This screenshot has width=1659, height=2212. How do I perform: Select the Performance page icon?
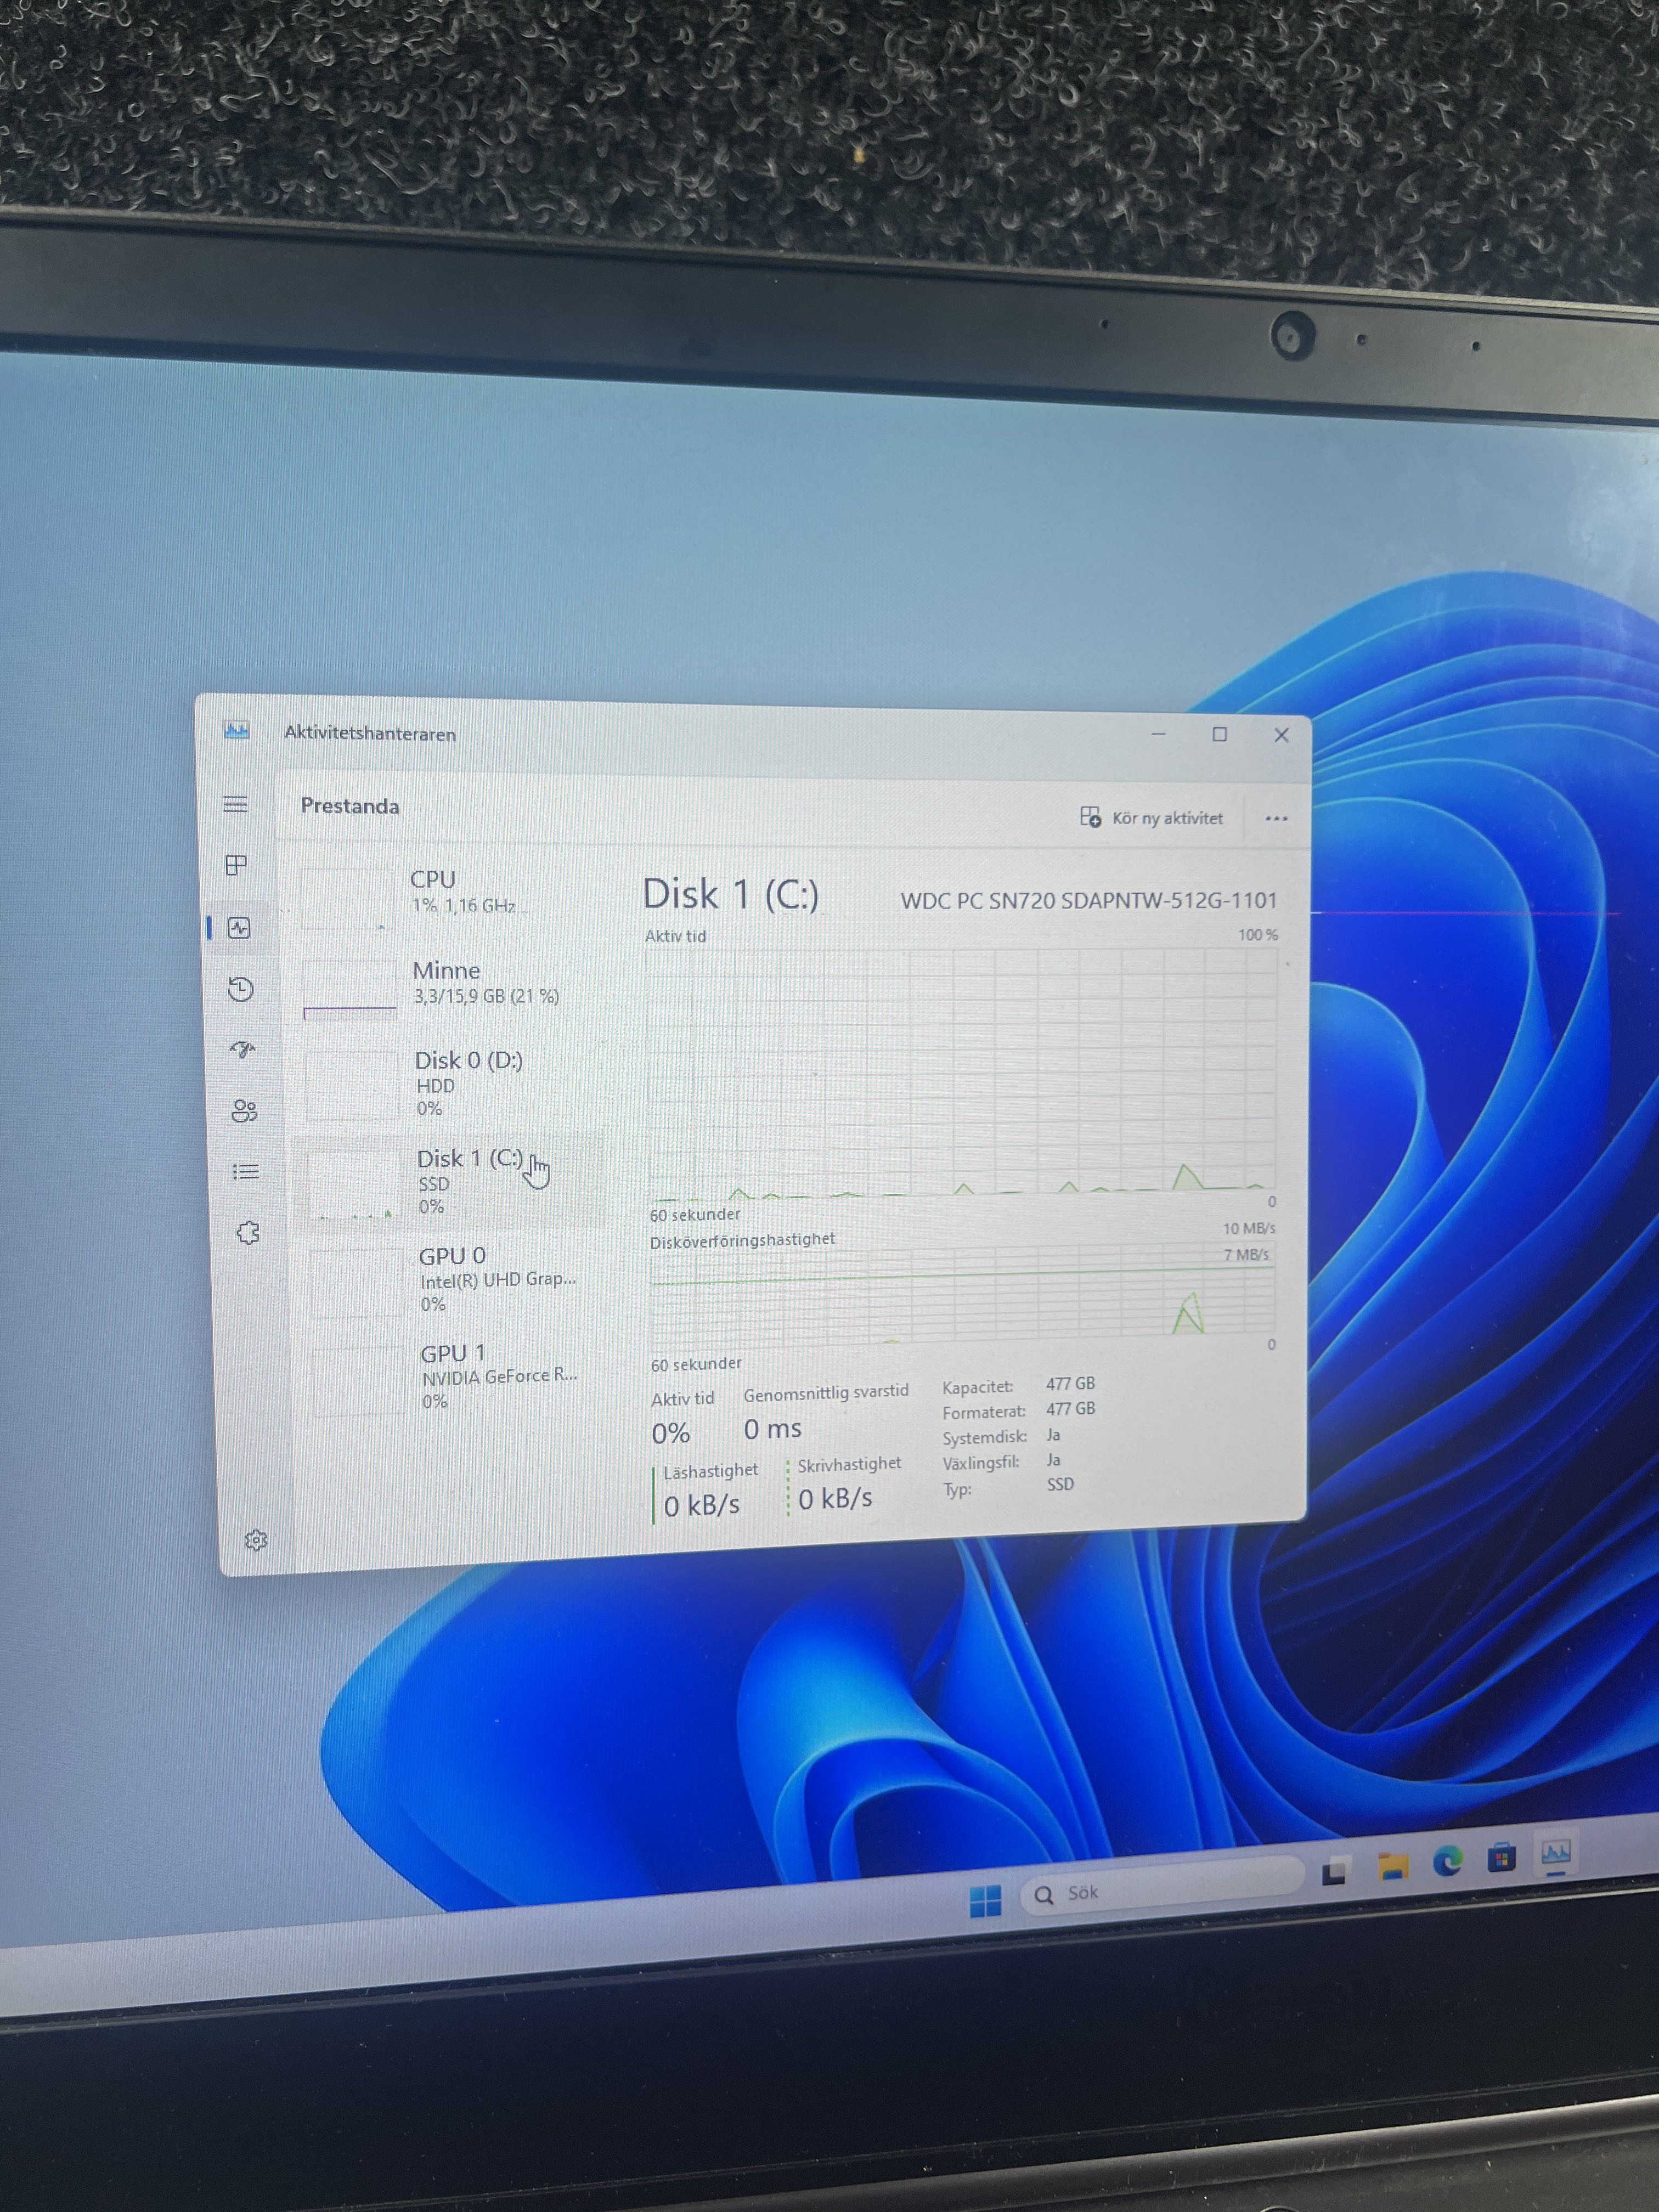(239, 928)
